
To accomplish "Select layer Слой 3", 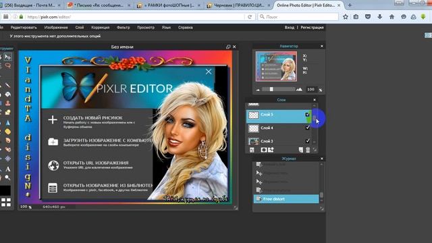I will [279, 141].
